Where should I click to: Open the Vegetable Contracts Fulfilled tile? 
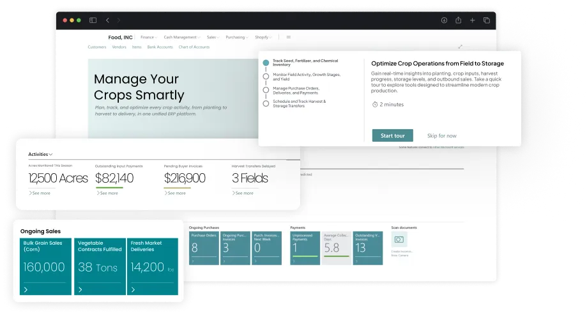pyautogui.click(x=100, y=266)
